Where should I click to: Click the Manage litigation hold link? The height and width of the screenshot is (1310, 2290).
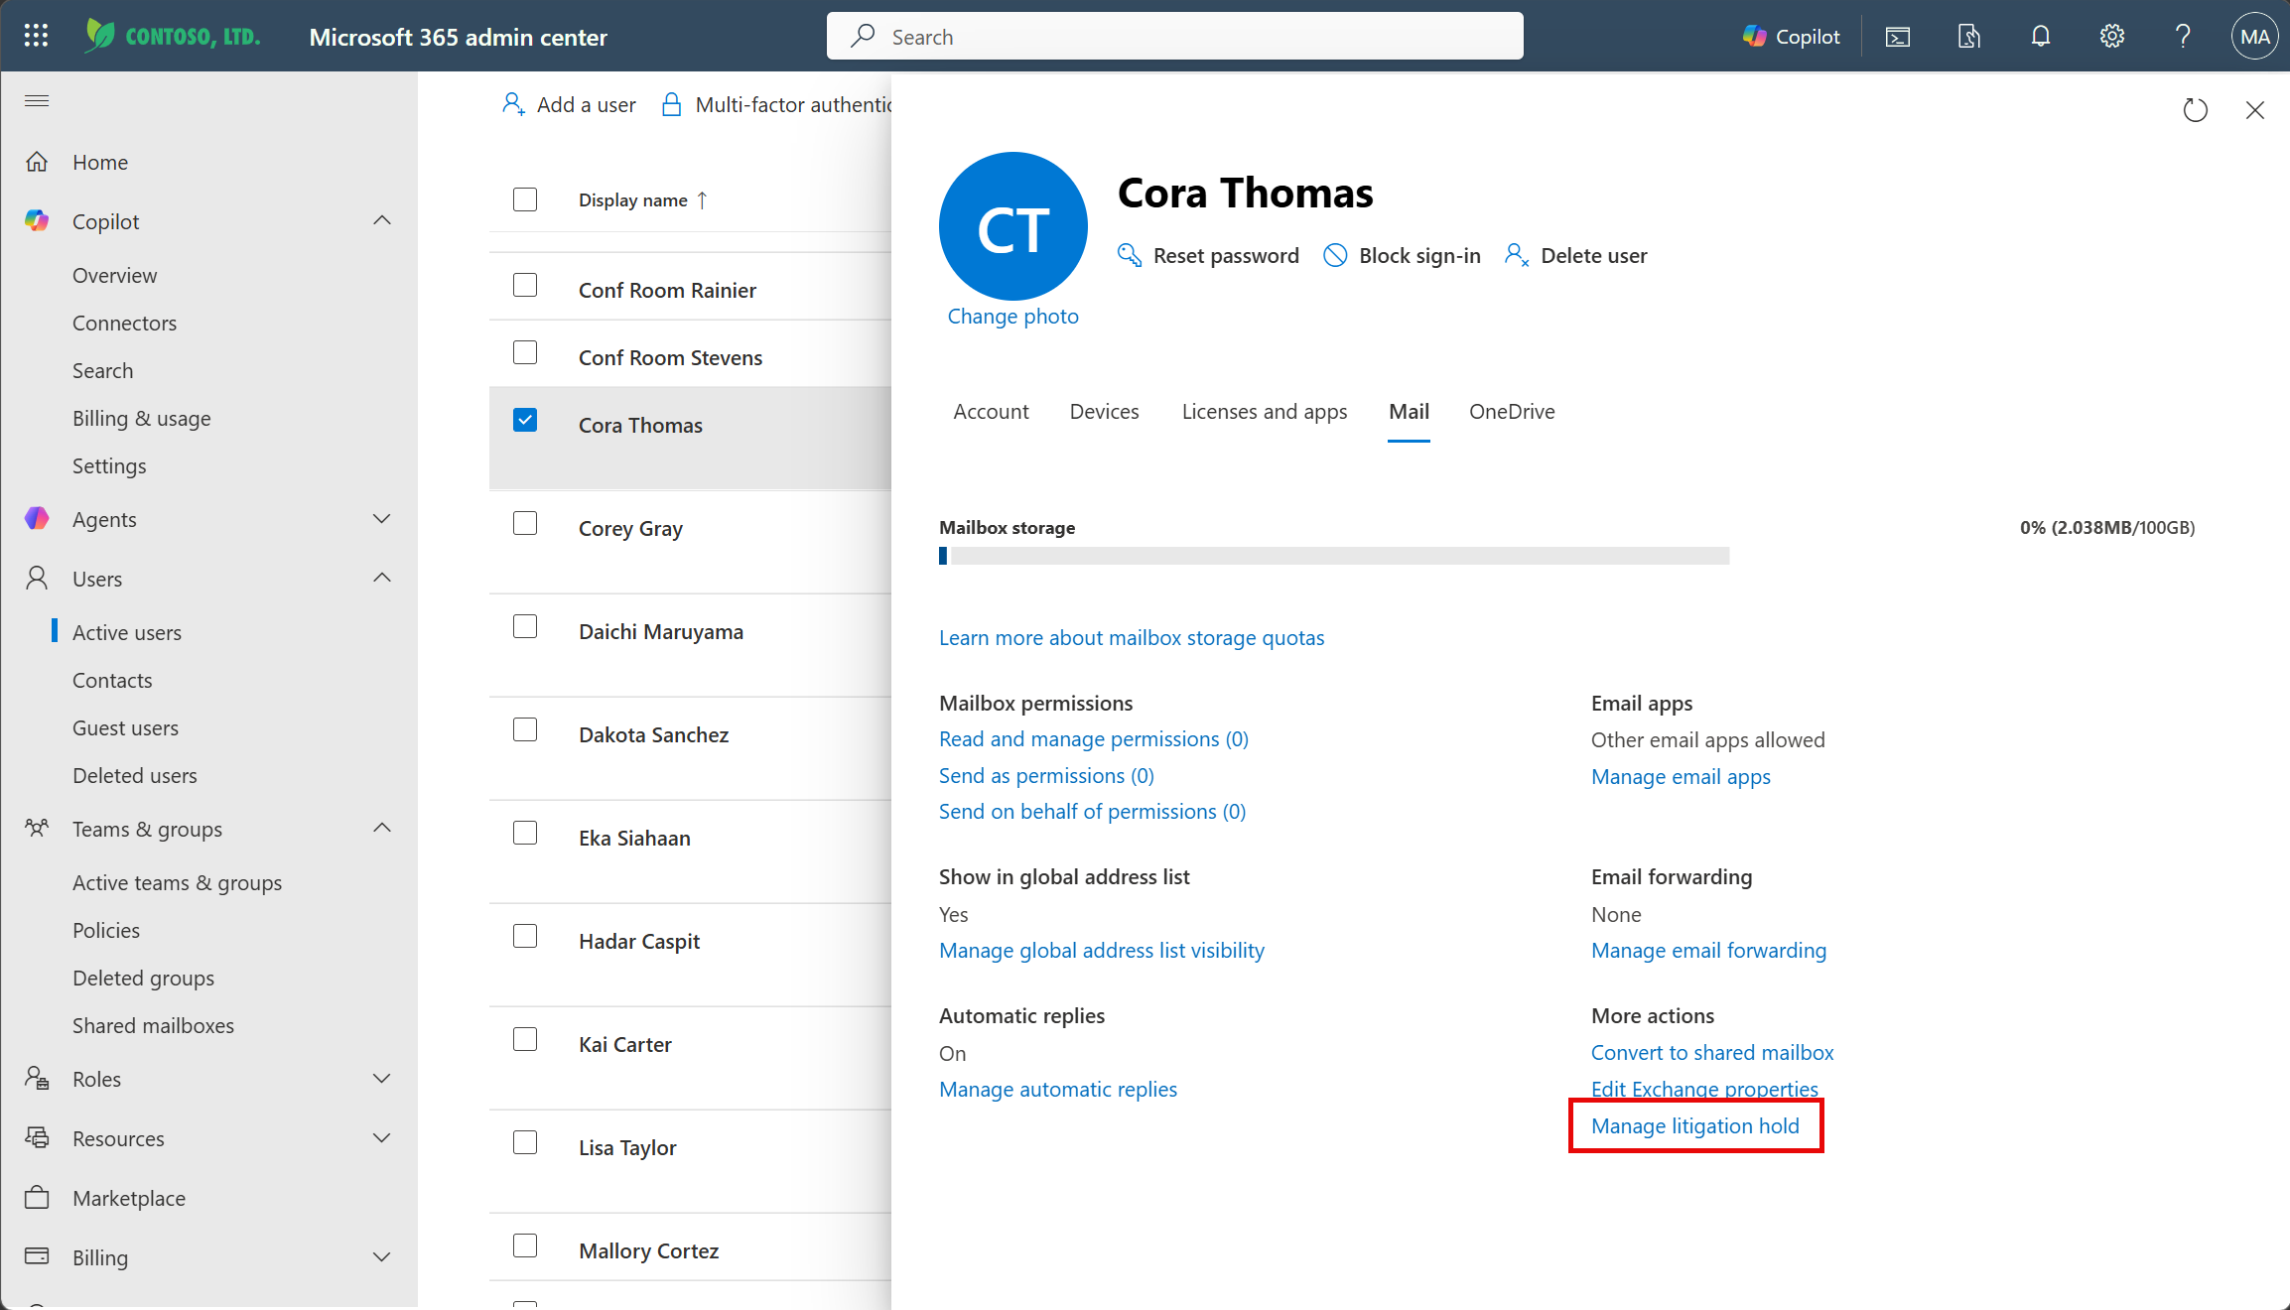(x=1694, y=1126)
